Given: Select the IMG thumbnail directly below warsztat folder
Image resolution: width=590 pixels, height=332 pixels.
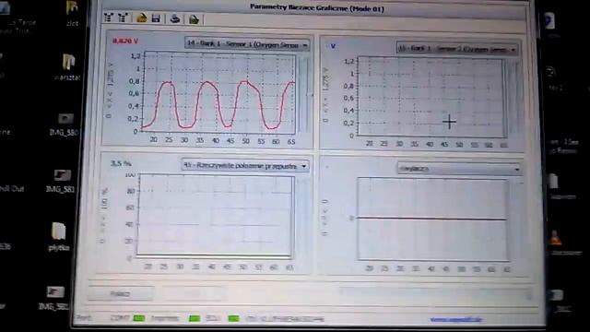Looking at the screenshot, I should [64, 125].
